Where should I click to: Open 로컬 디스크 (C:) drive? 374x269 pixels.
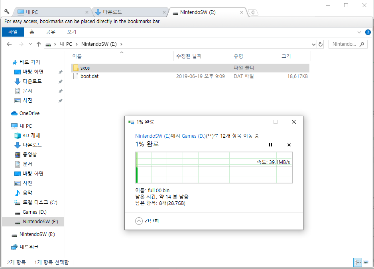(40, 202)
